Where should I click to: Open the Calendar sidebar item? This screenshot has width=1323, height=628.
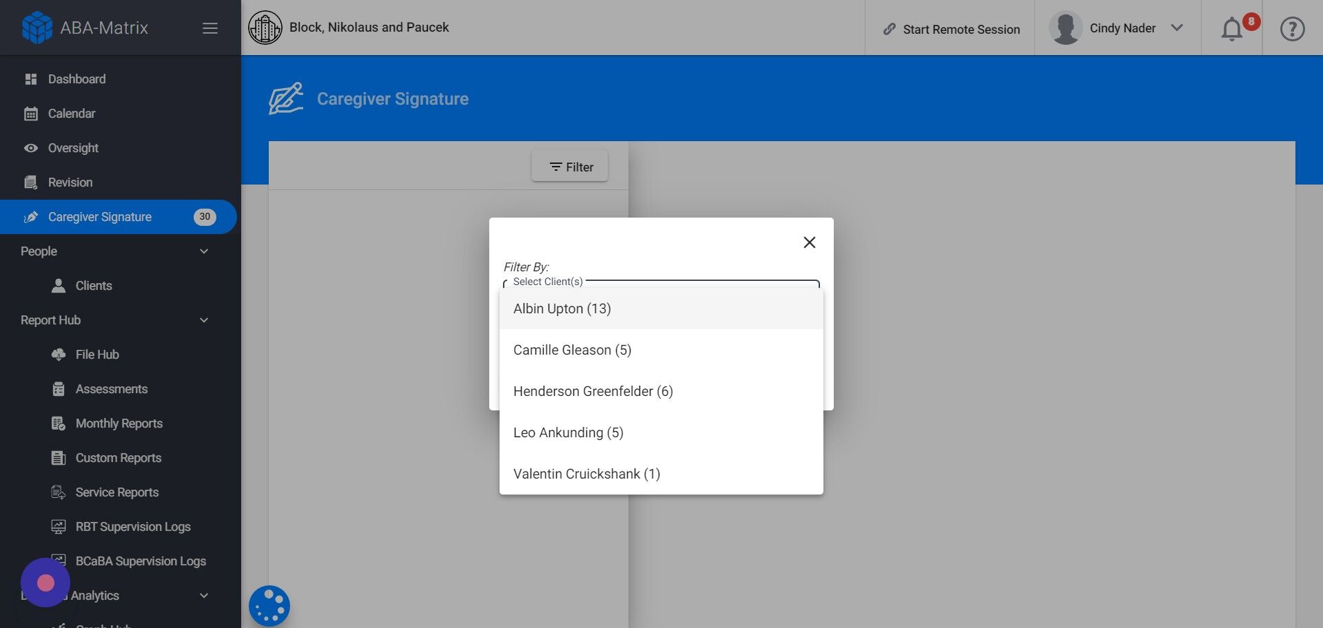point(72,114)
